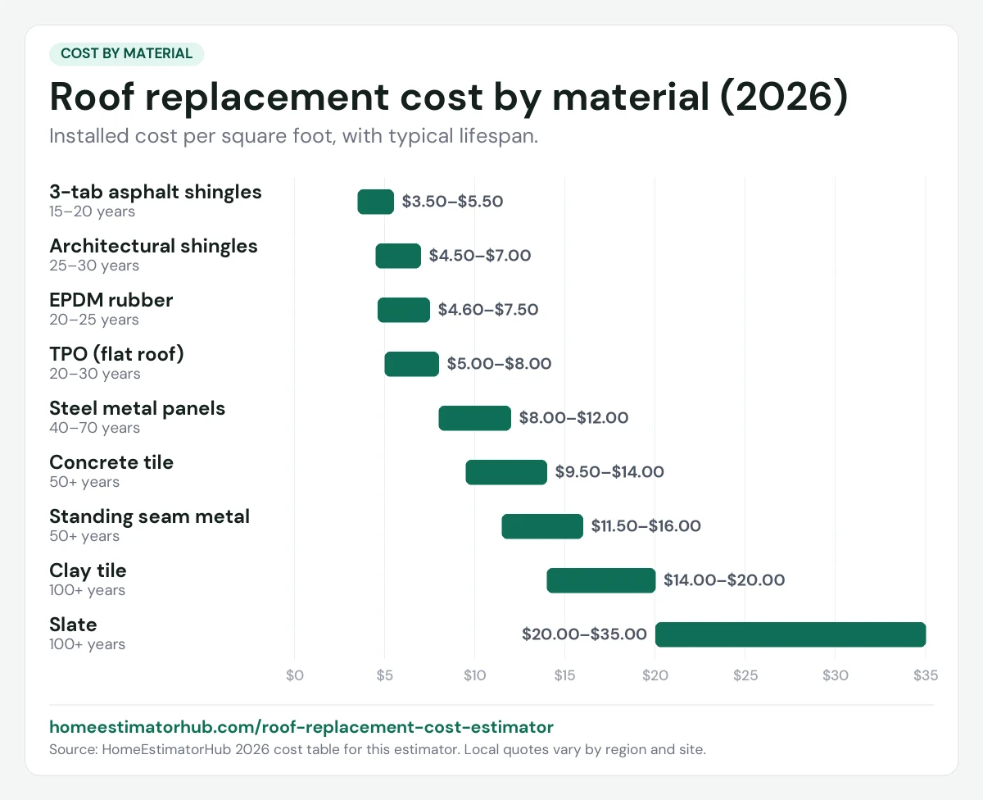The width and height of the screenshot is (983, 800).
Task: Click the $10 axis label
Action: point(475,675)
